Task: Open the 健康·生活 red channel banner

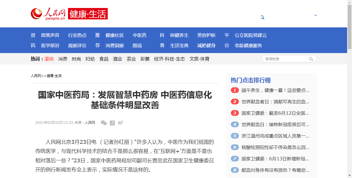Action: click(x=88, y=14)
